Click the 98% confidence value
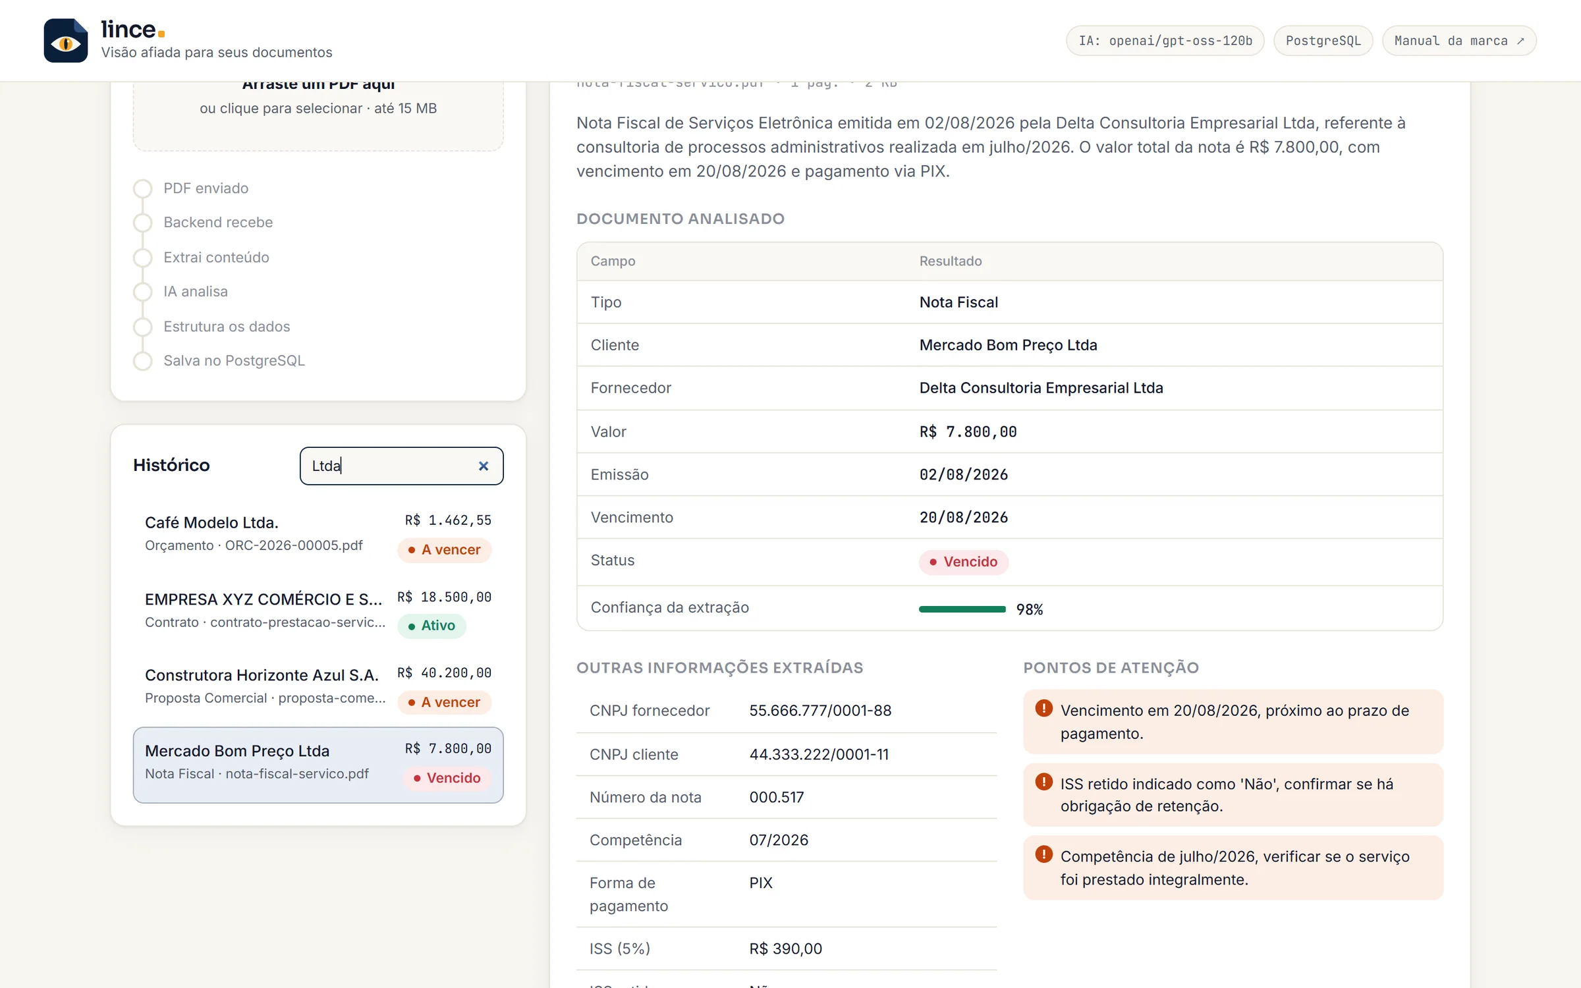Screen dimensions: 1581x988 click(1029, 610)
